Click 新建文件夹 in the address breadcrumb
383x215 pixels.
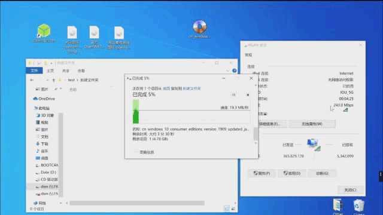[x=89, y=80]
